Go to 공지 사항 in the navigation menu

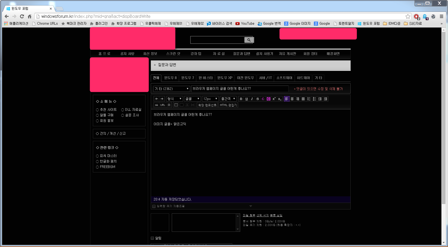click(x=127, y=54)
